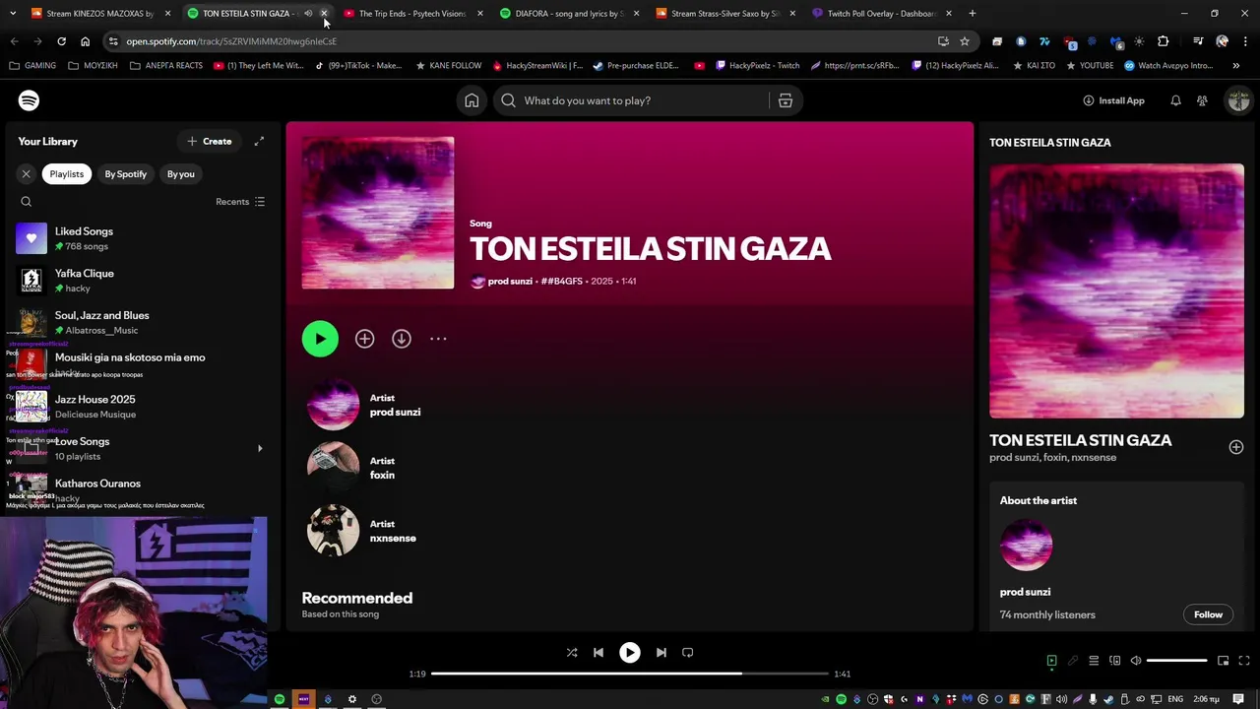Download the song with arrow icon
The width and height of the screenshot is (1260, 709).
coord(402,339)
